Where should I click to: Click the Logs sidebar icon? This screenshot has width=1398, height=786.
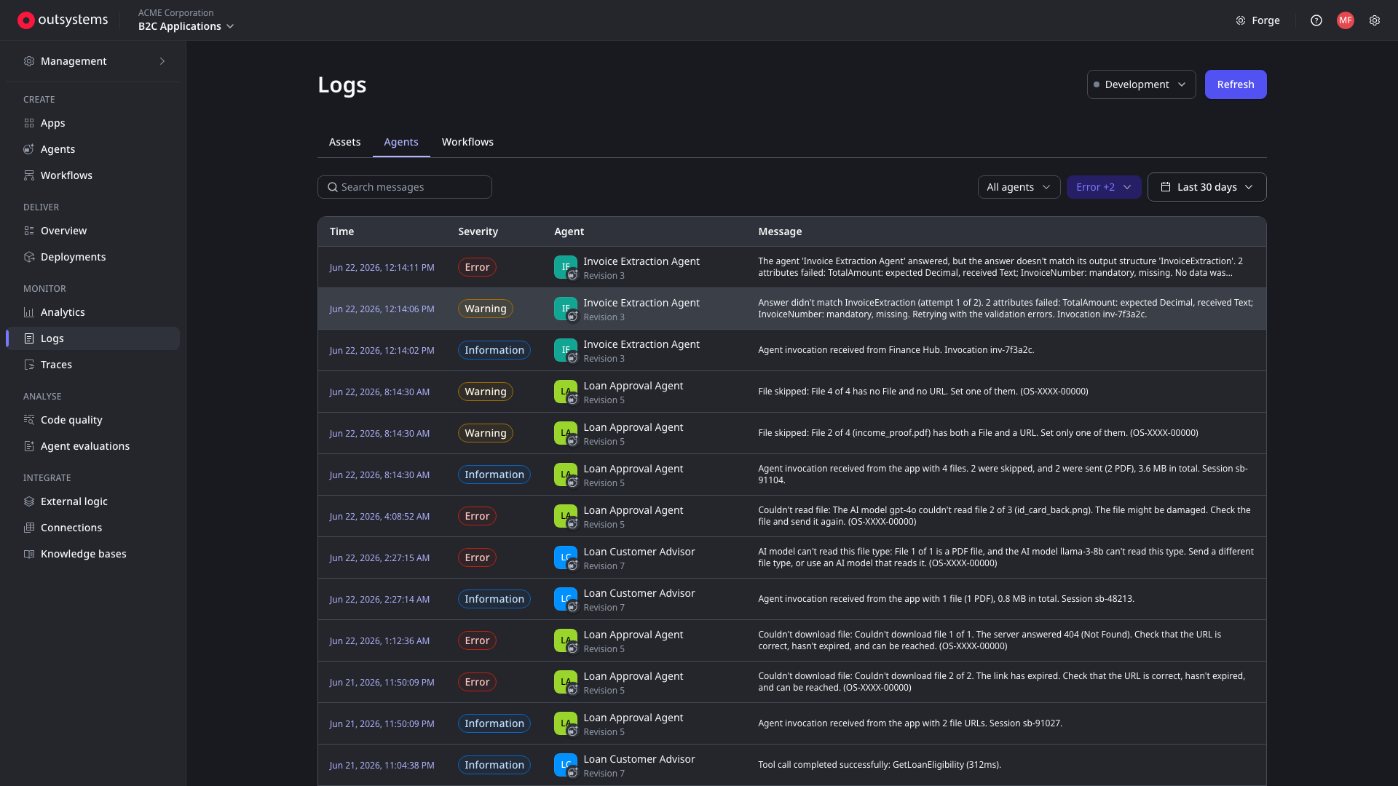pos(29,338)
